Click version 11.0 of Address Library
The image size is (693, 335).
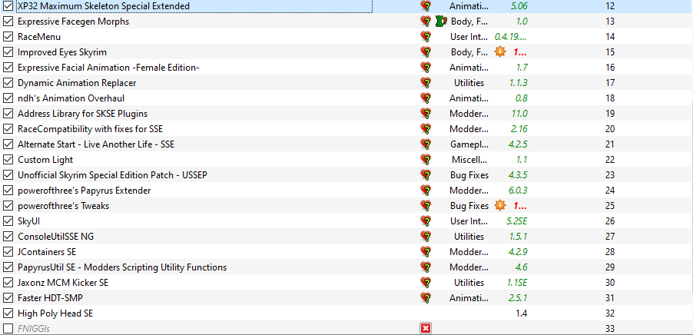519,114
